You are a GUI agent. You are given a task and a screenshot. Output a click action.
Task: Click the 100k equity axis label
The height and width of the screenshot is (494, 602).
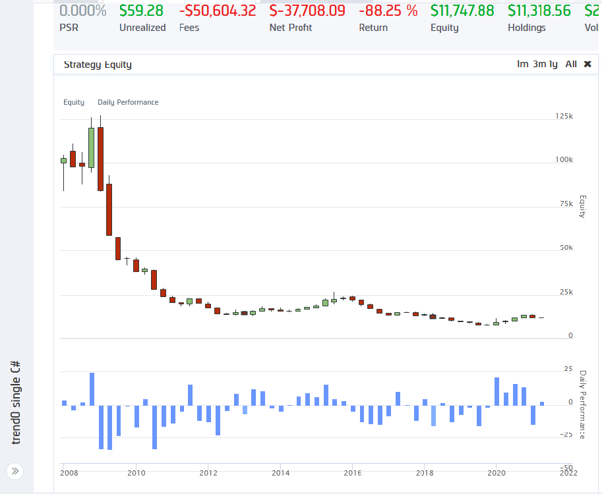click(x=564, y=160)
